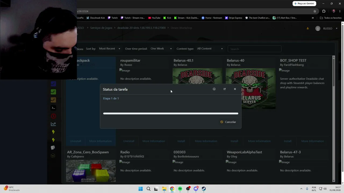
Task: Select the Belarus-47-3 mod title
Action: 290,152
